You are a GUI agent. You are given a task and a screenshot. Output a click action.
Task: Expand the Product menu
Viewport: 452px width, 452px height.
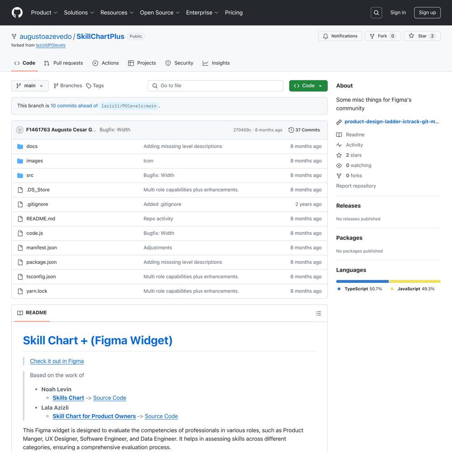tap(44, 13)
